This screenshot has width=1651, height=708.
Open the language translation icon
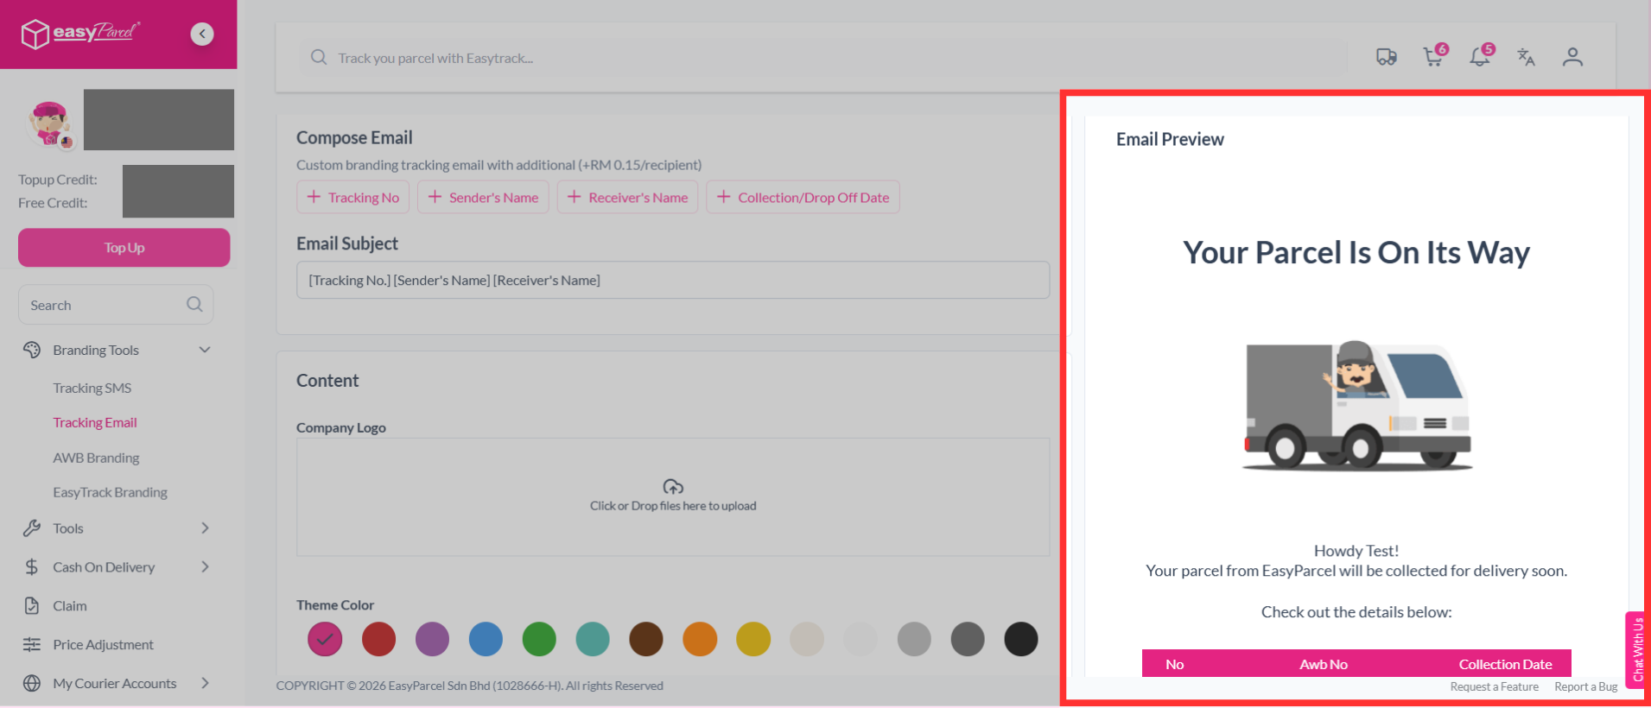(x=1527, y=57)
